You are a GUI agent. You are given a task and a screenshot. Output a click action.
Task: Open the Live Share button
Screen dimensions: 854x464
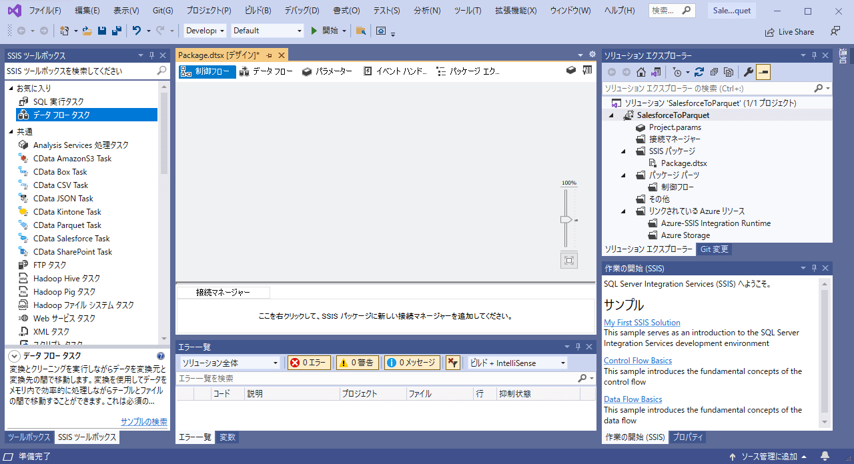(789, 31)
